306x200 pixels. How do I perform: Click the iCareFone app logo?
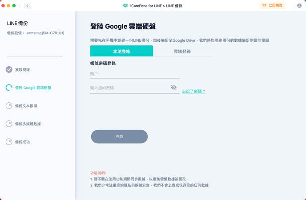tap(125, 6)
